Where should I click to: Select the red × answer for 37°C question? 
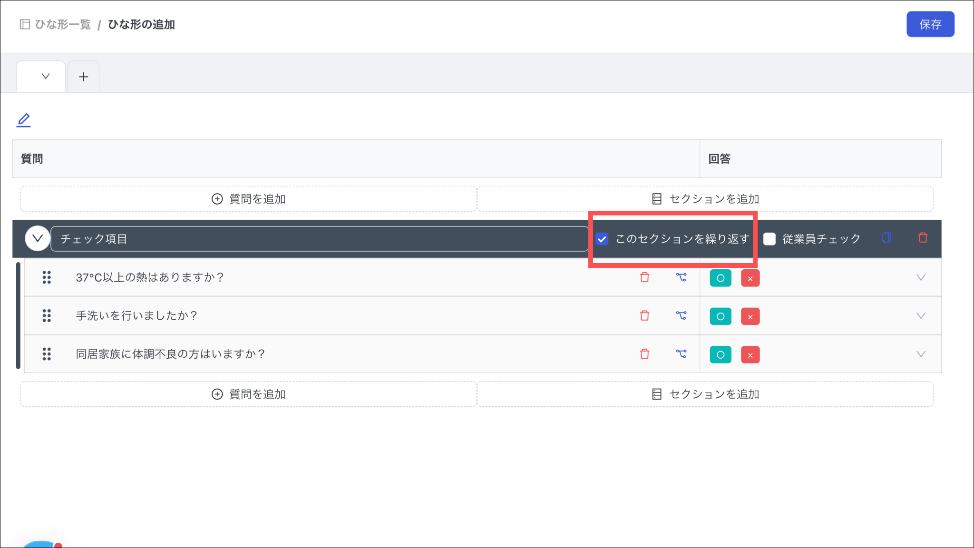tap(750, 278)
